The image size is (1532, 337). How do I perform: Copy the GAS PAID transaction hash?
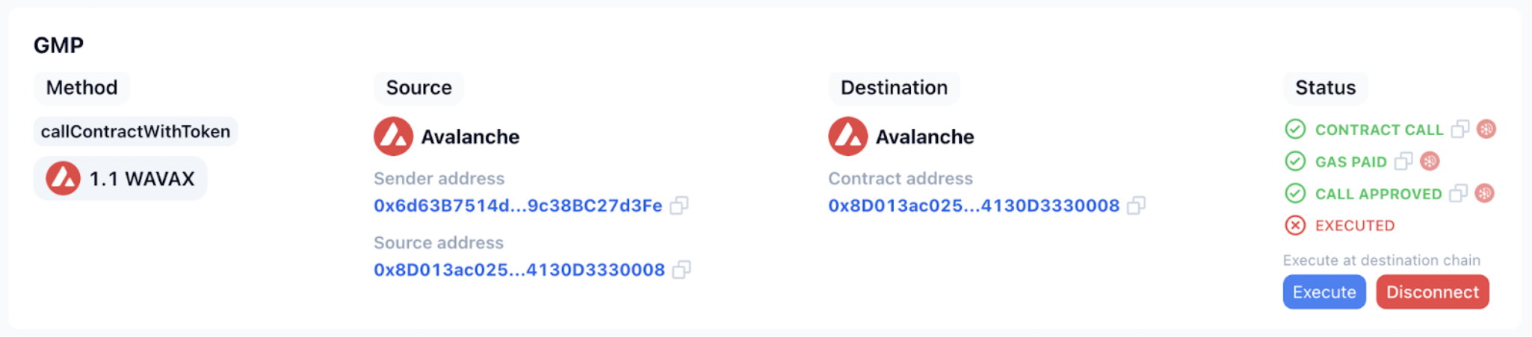click(x=1403, y=162)
